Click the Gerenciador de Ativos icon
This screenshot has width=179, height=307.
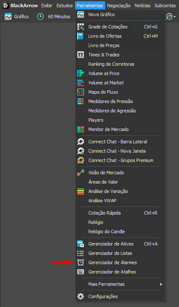[81, 244]
